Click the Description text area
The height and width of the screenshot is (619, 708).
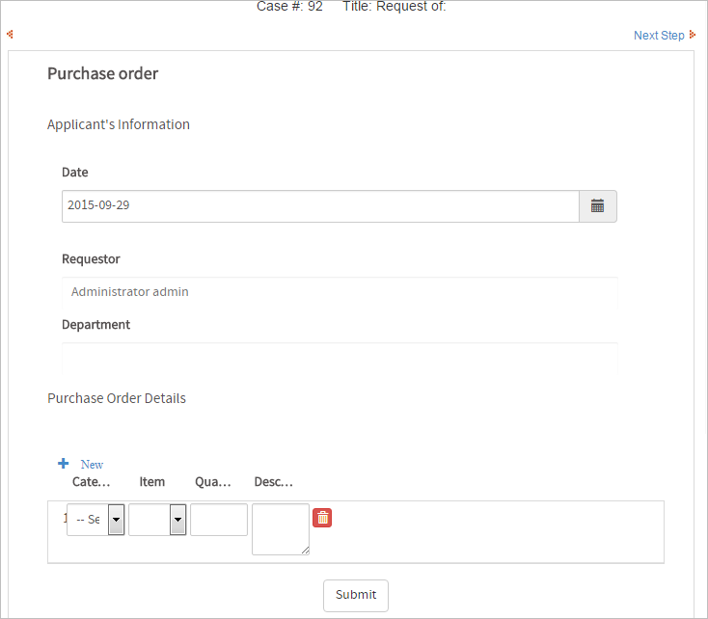coord(280,528)
